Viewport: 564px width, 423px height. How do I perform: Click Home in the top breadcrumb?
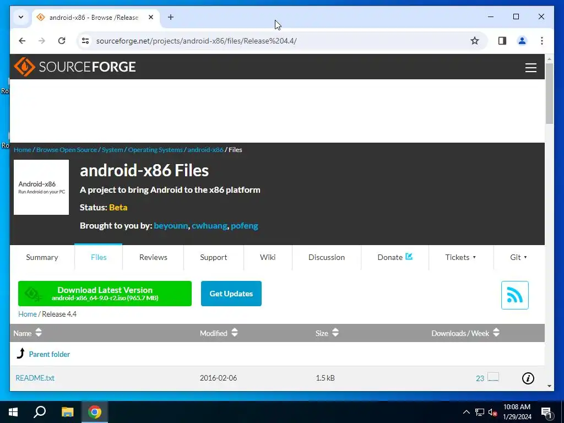(x=22, y=150)
